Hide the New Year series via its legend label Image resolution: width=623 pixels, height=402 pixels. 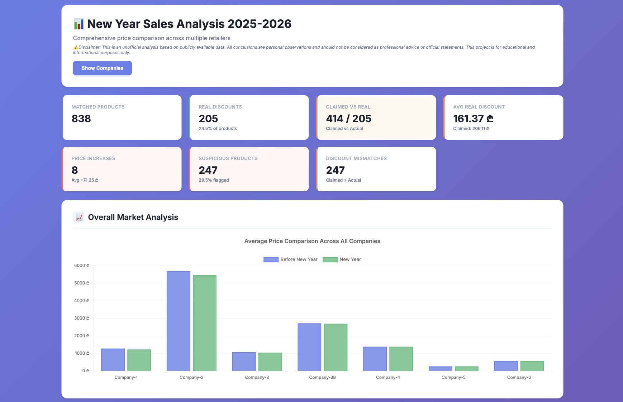(x=351, y=259)
